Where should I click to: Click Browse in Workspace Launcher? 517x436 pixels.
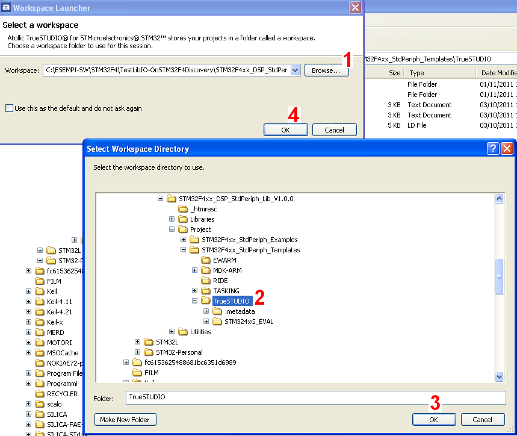pyautogui.click(x=326, y=70)
